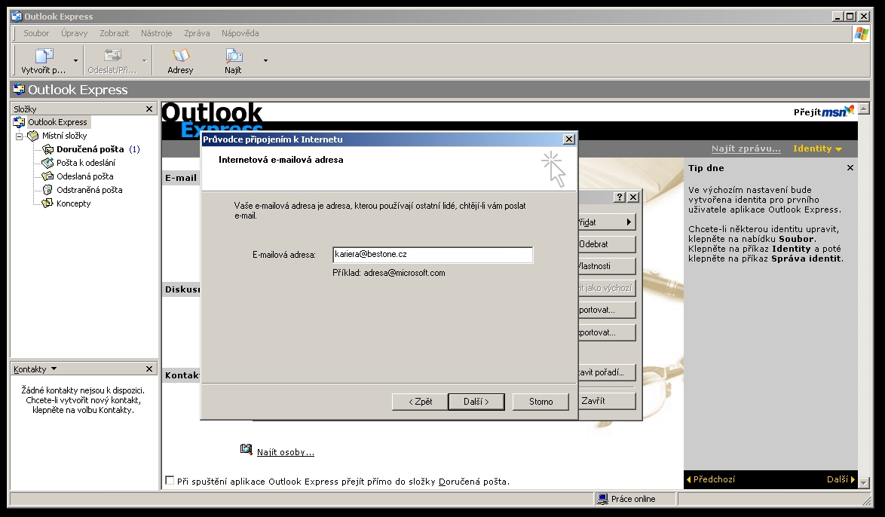This screenshot has height=517, width=885.
Task: Select Koncepty folder icon
Action: click(48, 203)
